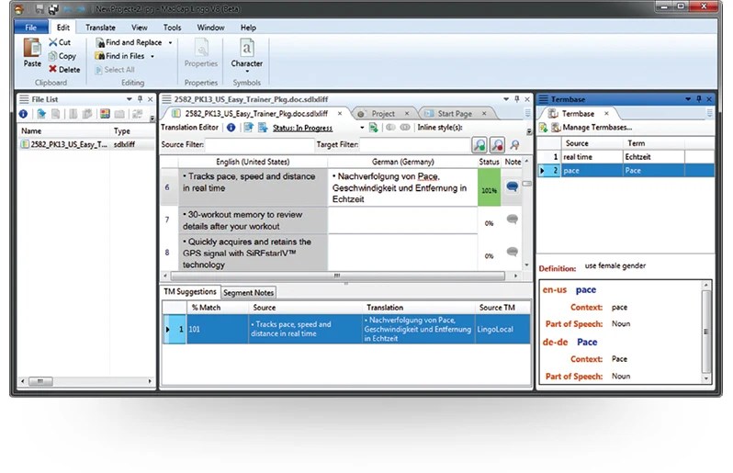Click the first blue arrow icon before Status

248,128
